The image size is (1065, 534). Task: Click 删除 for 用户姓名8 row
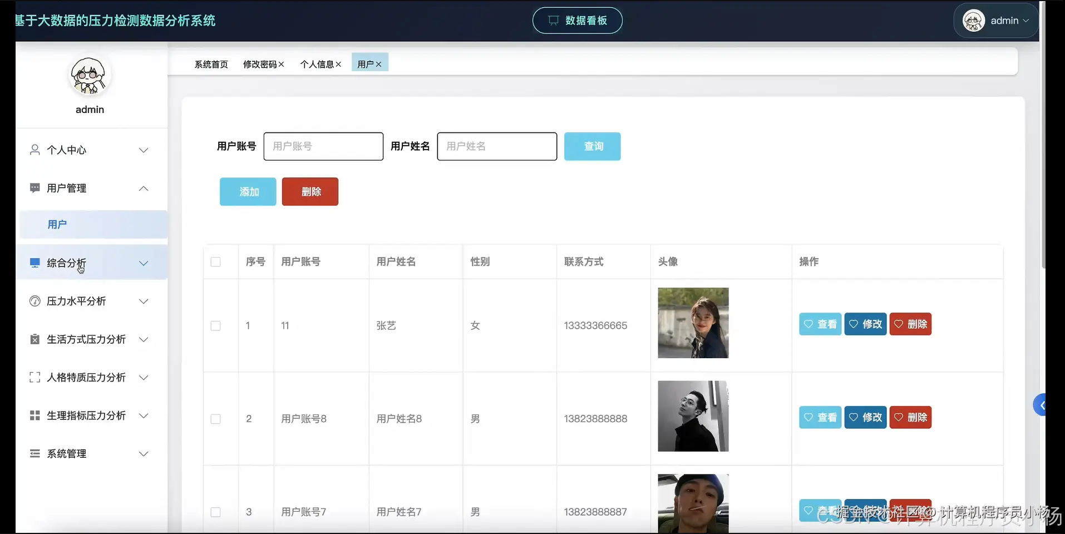[910, 417]
